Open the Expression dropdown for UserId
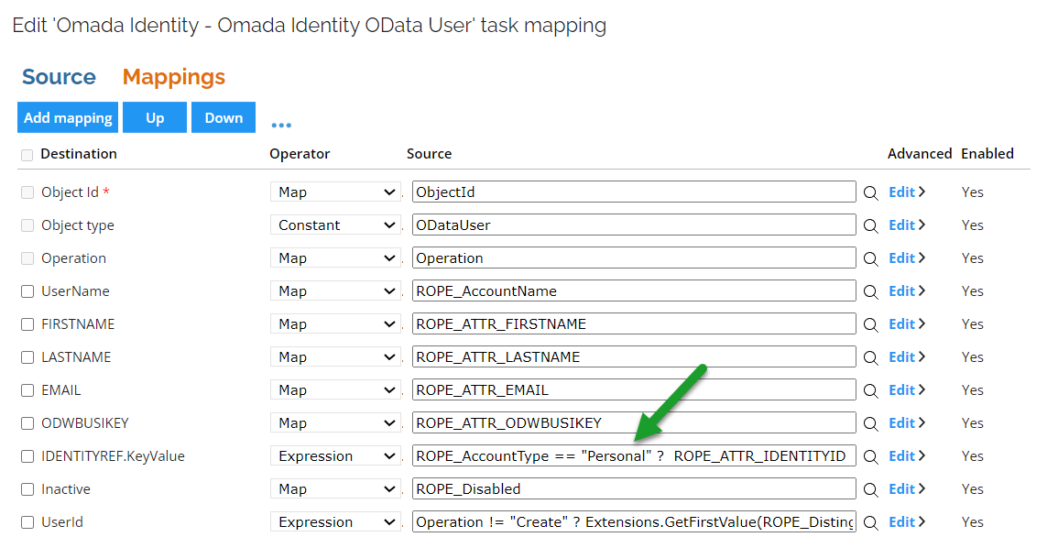 point(335,521)
